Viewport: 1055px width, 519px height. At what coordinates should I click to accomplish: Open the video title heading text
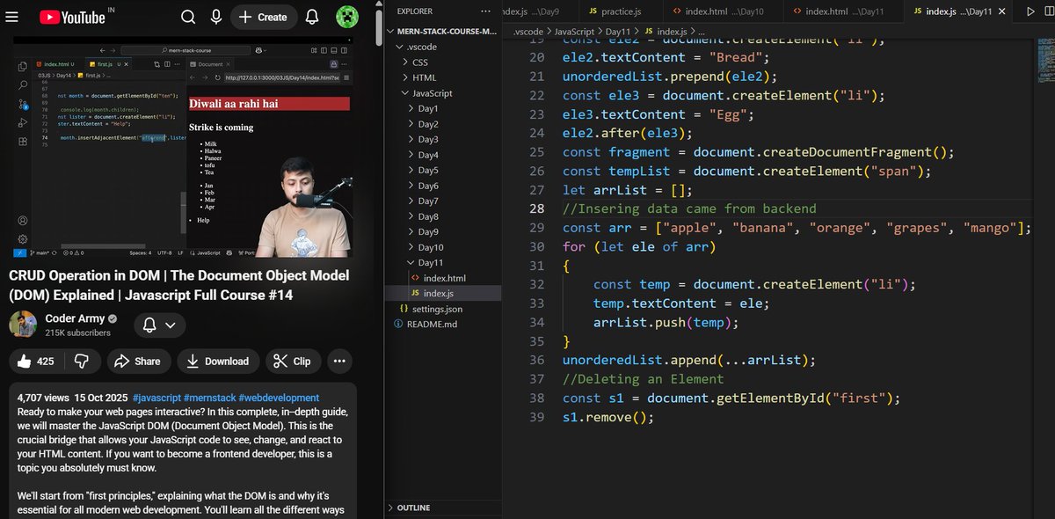178,286
